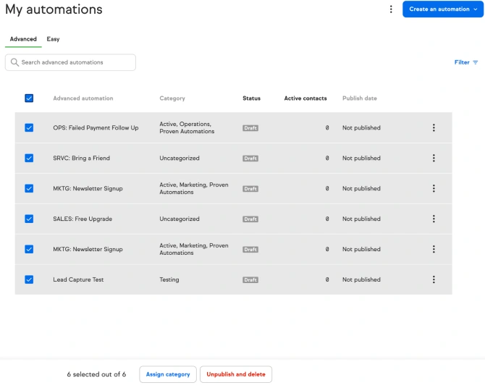485x388 pixels.
Task: Click Active, Operations, Proven Automations category
Action: 187,128
